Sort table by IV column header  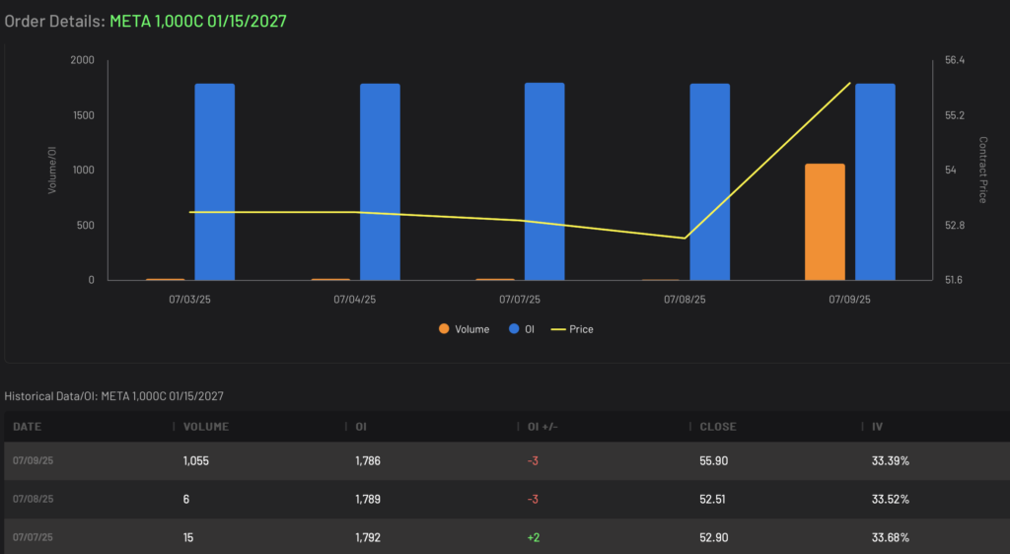(877, 427)
